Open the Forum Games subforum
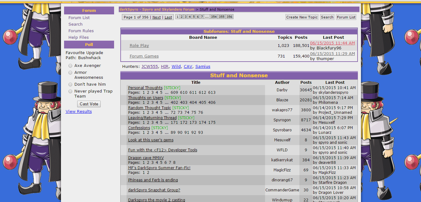 coord(144,56)
